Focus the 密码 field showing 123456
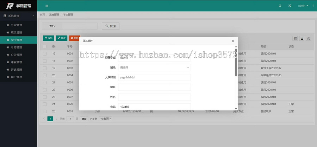Image resolution: width=317 pixels, height=147 pixels. (155, 107)
